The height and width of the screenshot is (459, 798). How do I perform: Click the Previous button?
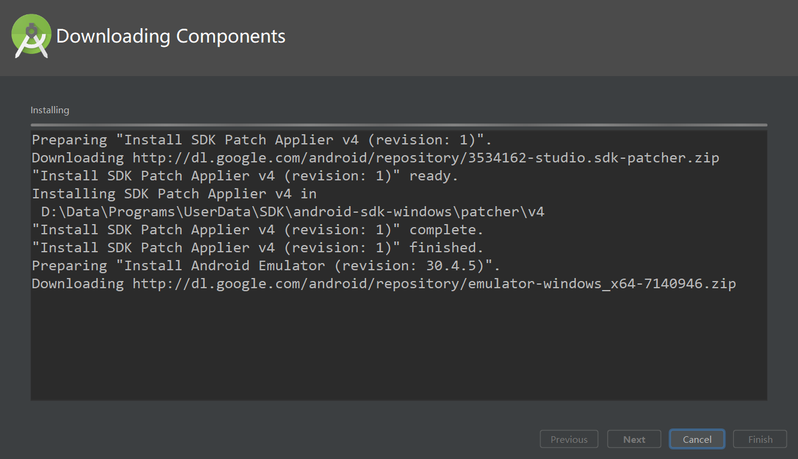[569, 439]
